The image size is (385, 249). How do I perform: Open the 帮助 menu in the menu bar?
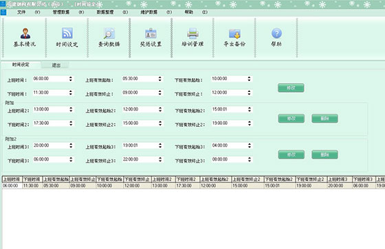[188, 12]
